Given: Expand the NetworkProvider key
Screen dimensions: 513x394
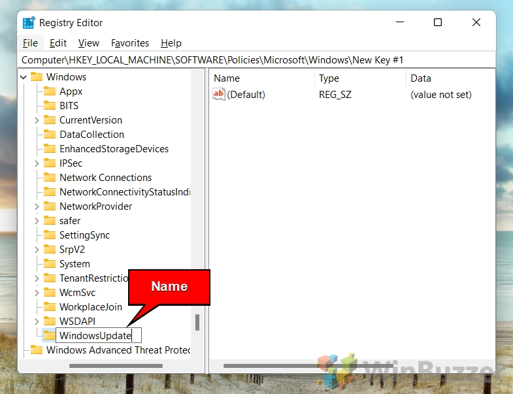Looking at the screenshot, I should tap(37, 206).
